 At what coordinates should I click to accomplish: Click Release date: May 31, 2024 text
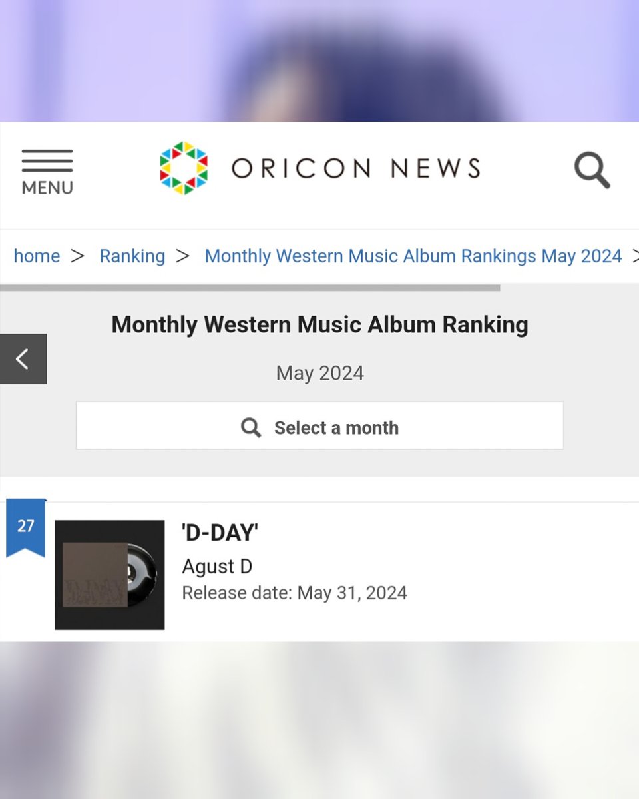tap(295, 593)
